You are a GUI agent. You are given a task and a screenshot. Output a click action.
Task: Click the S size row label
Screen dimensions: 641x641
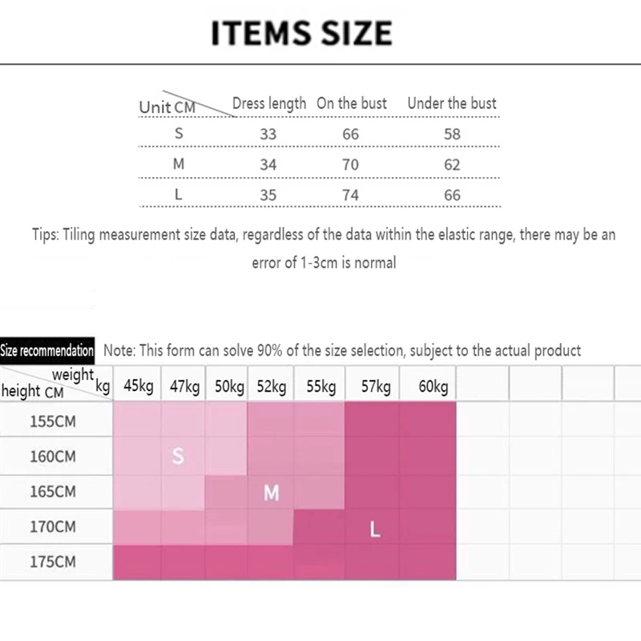pyautogui.click(x=179, y=133)
